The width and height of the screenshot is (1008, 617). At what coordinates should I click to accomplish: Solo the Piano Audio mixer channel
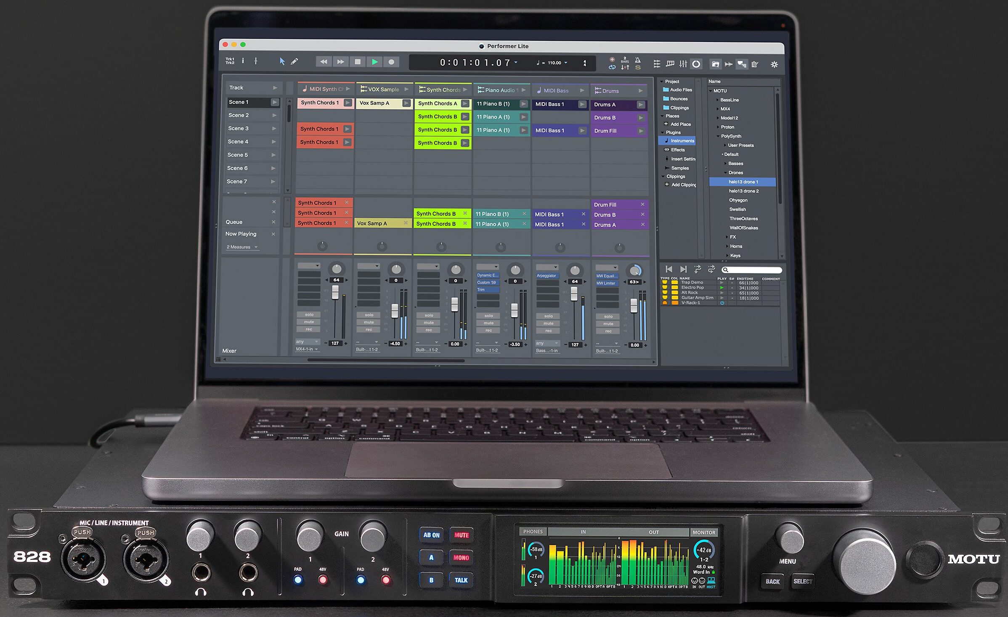tap(488, 316)
